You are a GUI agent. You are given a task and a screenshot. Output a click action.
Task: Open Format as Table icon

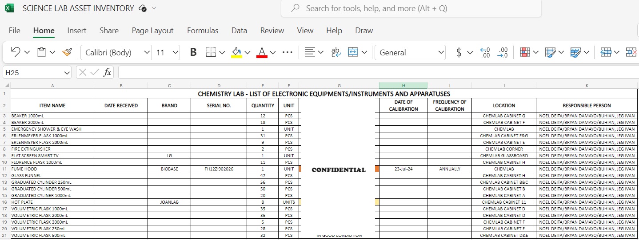[550, 52]
